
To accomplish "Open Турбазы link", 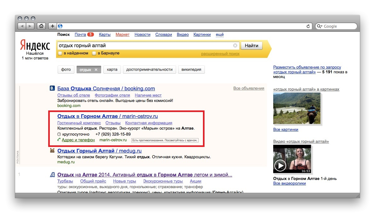I will (65, 181).
